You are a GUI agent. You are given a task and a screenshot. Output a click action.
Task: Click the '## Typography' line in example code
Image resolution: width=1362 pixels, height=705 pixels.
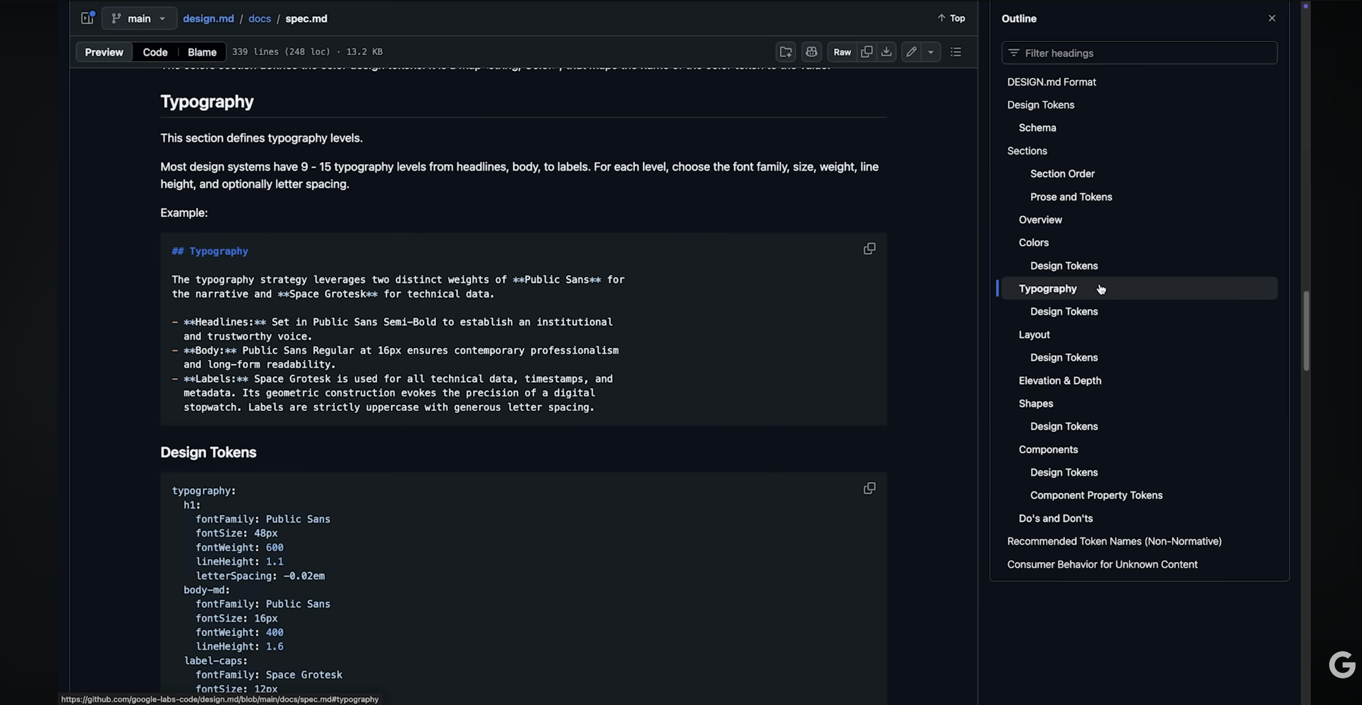[x=210, y=251]
